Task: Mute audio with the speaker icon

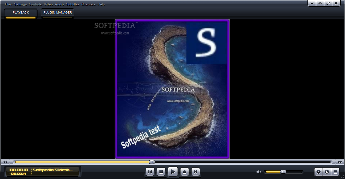Action: [x=259, y=172]
